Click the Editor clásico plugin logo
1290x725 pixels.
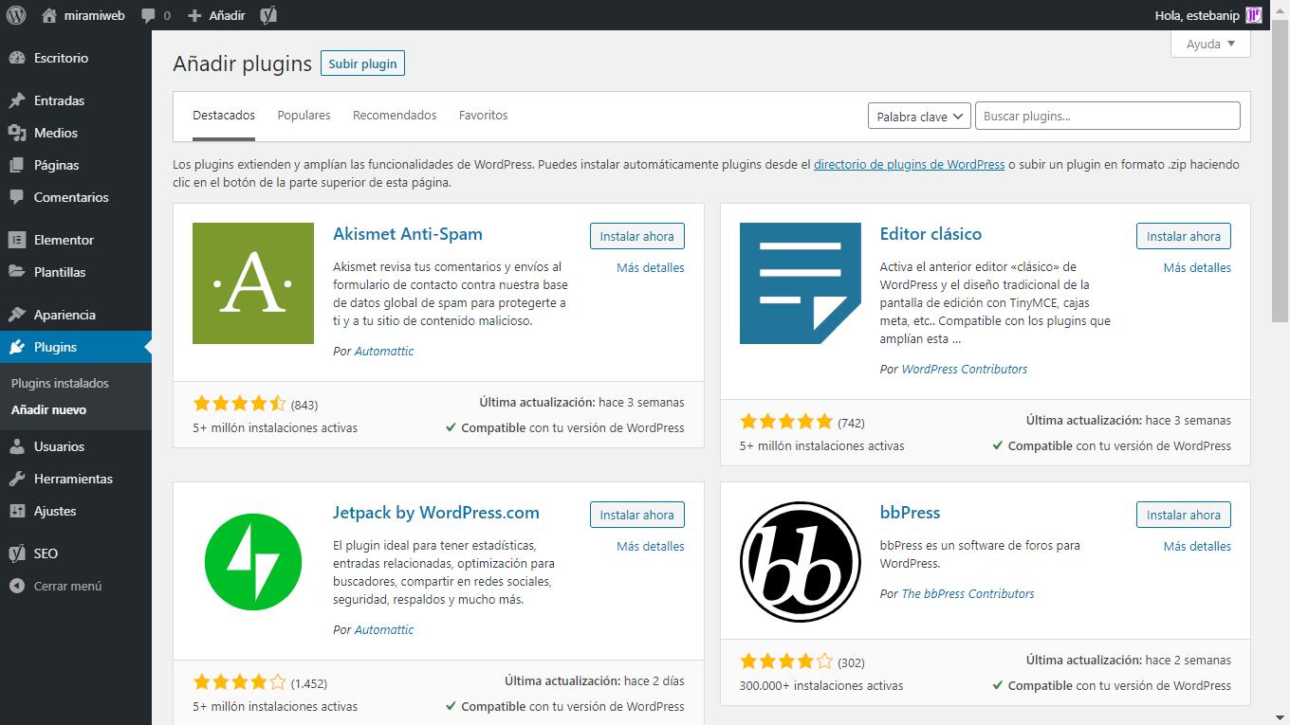click(x=800, y=283)
